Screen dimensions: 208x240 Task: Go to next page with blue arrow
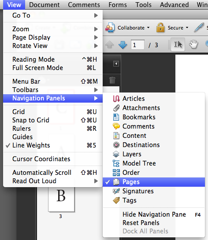tap(123, 45)
